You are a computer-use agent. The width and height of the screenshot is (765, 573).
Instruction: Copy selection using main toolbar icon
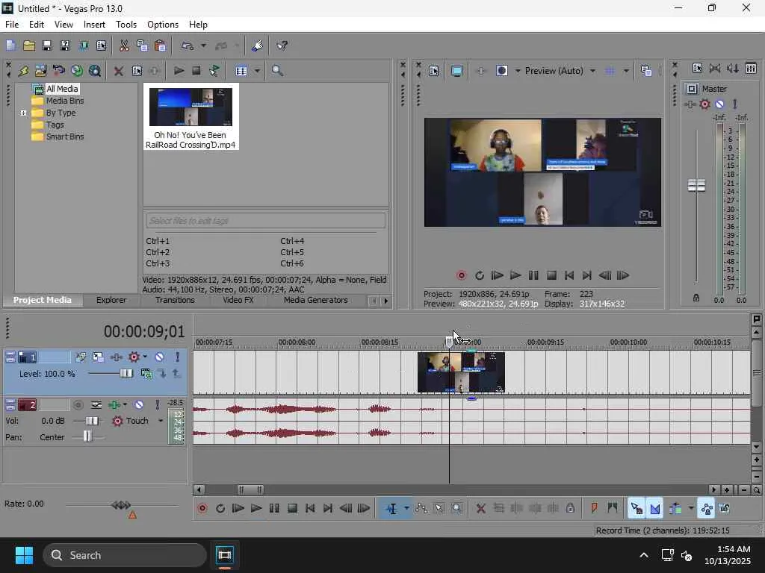[142, 46]
